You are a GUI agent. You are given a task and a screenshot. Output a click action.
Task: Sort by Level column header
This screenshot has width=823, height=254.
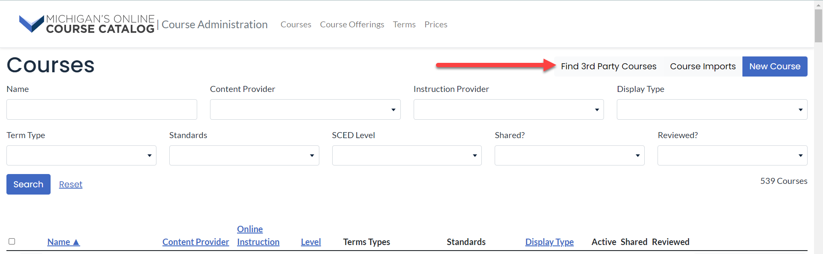311,242
